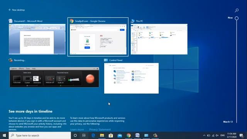Click the Recording app title icon

click(x=10, y=60)
